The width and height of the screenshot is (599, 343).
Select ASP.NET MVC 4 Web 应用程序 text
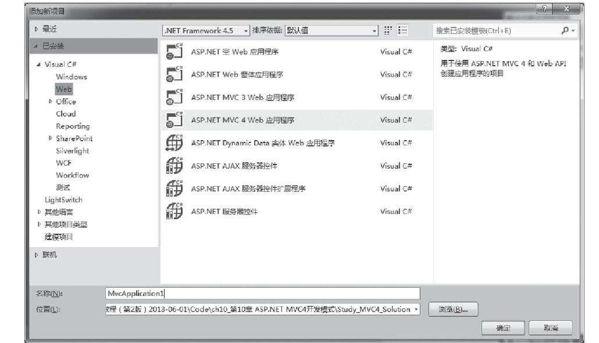pyautogui.click(x=243, y=120)
